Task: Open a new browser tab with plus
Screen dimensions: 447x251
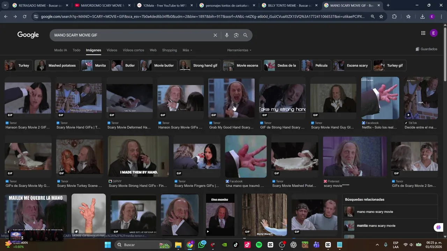Action: coord(388,5)
